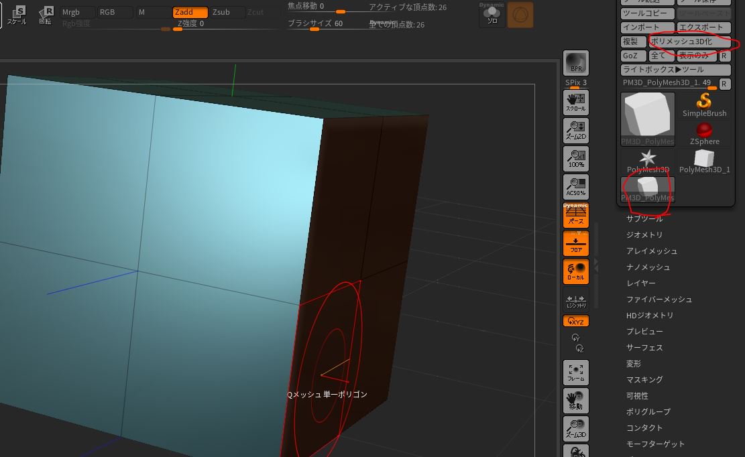Select the ZSphere tool icon

click(704, 133)
